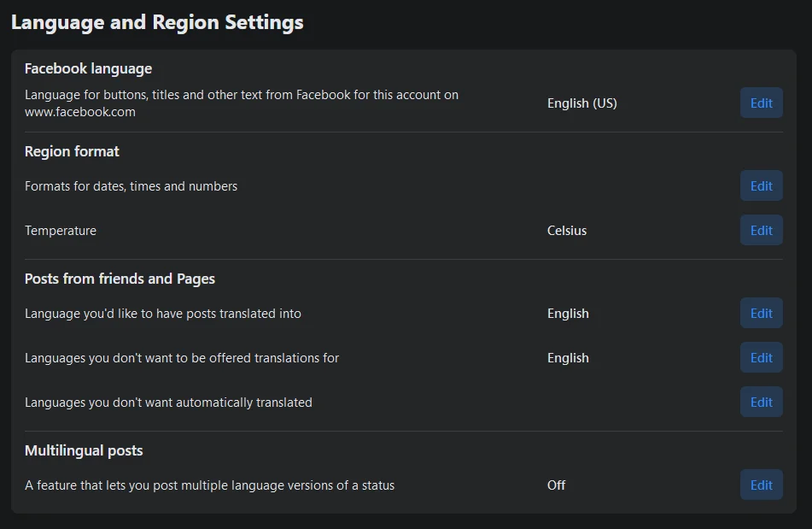The height and width of the screenshot is (529, 812).
Task: Edit formats for dates, times and numbers
Action: [761, 186]
